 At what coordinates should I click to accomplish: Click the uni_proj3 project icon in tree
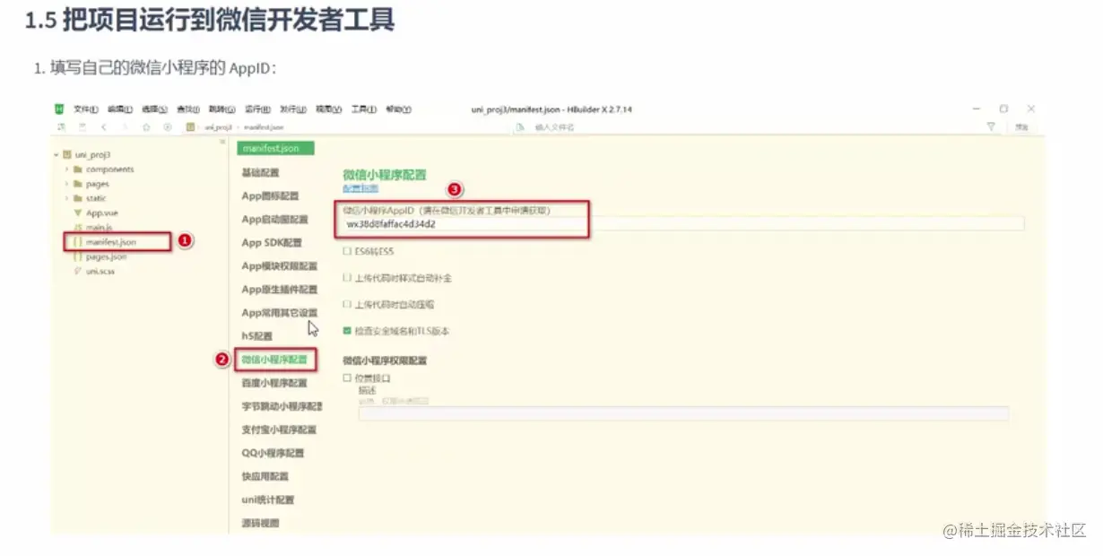[67, 154]
